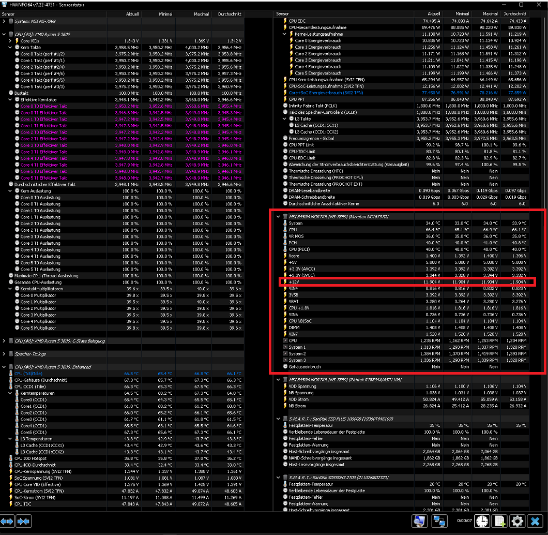Expand the Core VIDs node
This screenshot has width=548, height=535.
click(x=10, y=41)
